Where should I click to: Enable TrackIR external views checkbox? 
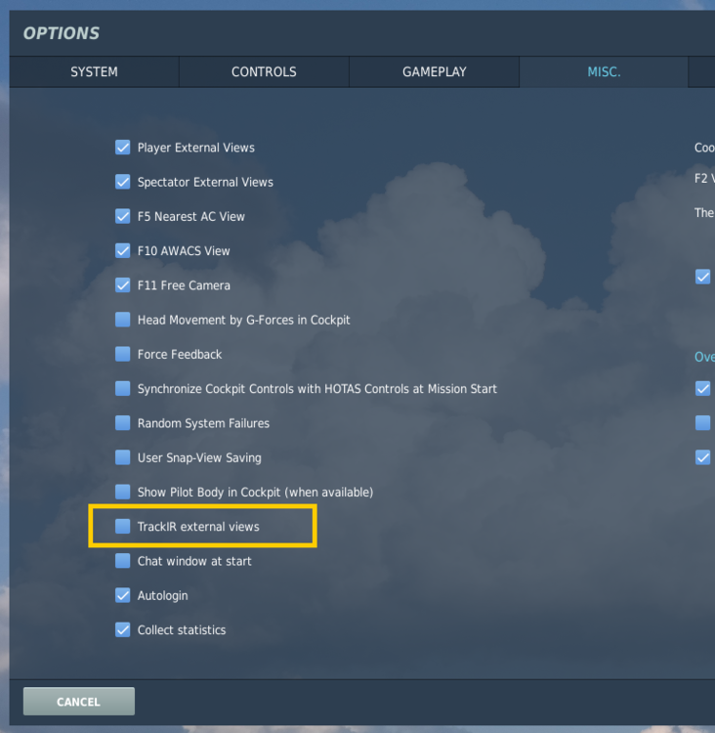pyautogui.click(x=123, y=527)
